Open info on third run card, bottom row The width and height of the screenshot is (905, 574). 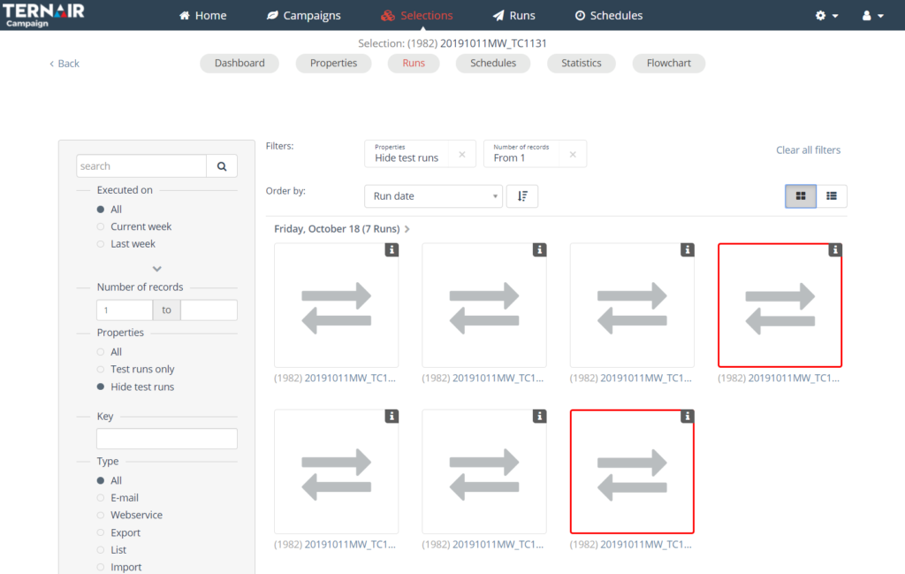click(x=687, y=417)
